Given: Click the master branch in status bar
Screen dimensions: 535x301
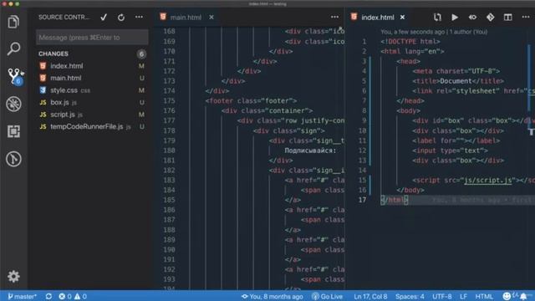Looking at the screenshot, I should click(x=22, y=296).
